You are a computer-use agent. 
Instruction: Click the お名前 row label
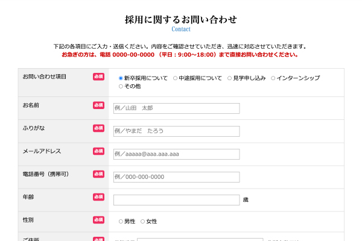coord(31,105)
